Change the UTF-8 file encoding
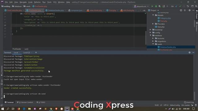This screenshot has height=111, width=198. [166, 105]
